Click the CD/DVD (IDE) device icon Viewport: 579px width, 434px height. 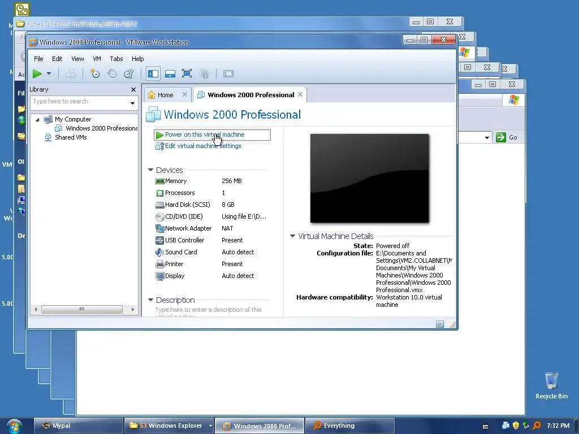[160, 216]
